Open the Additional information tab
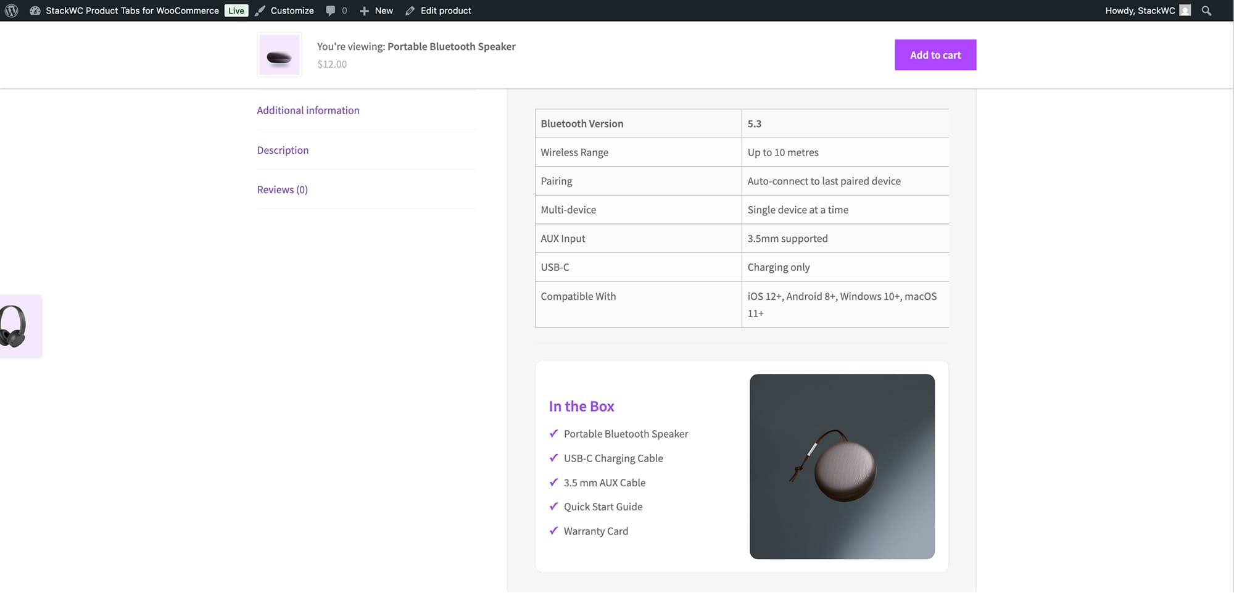 308,110
